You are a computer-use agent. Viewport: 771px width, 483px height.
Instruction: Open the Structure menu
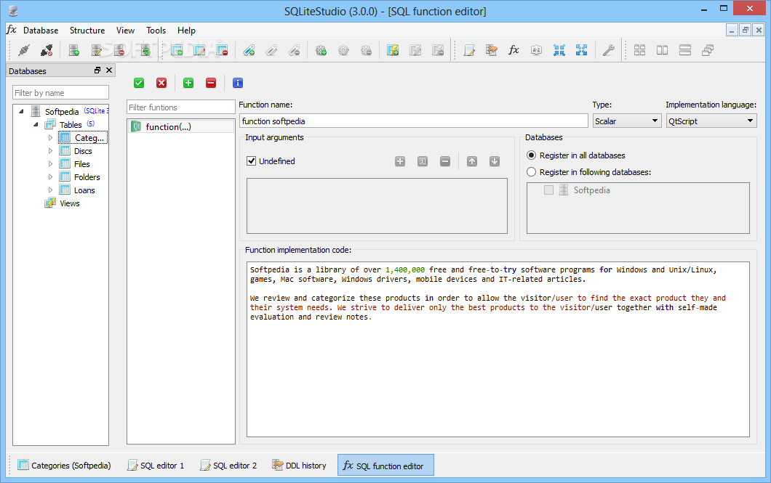[x=87, y=31]
